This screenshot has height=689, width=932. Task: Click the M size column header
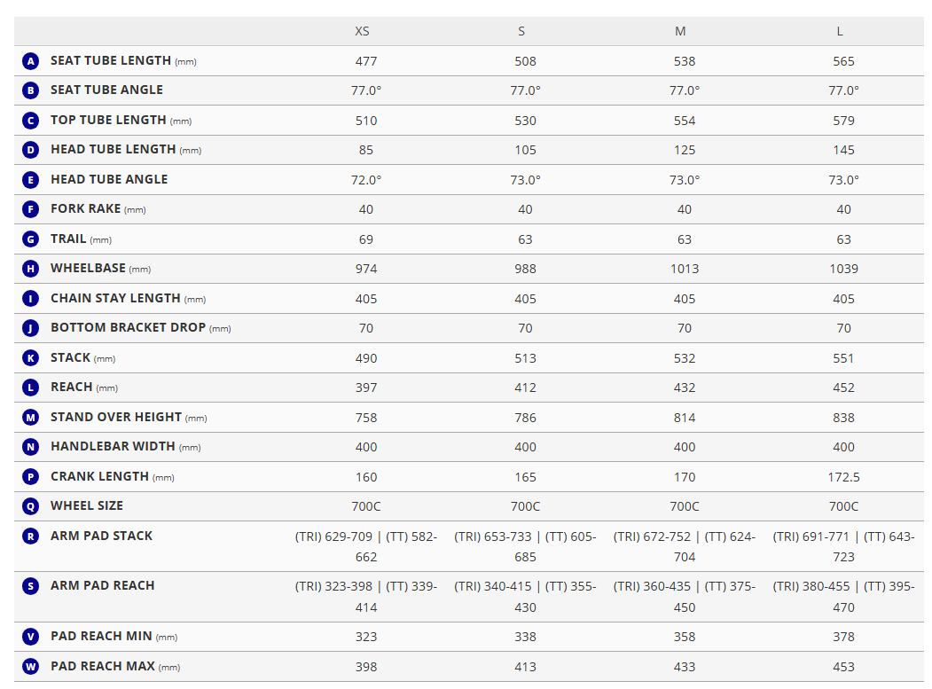coord(680,31)
